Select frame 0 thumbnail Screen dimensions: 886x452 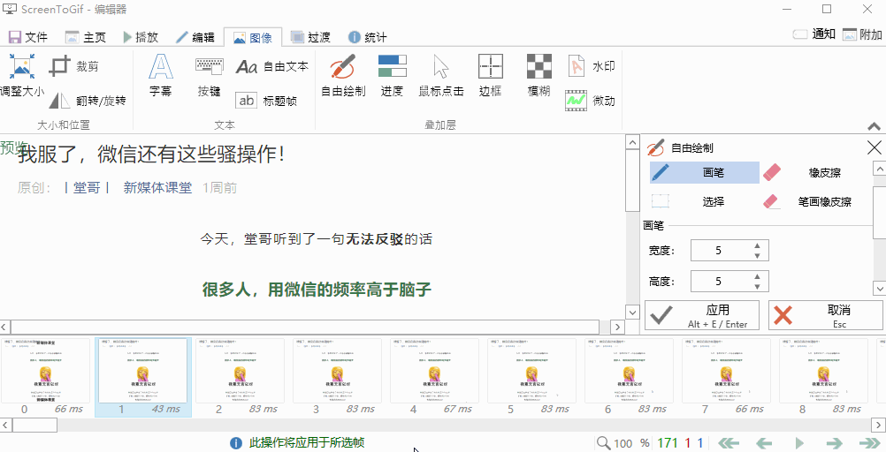pyautogui.click(x=46, y=377)
